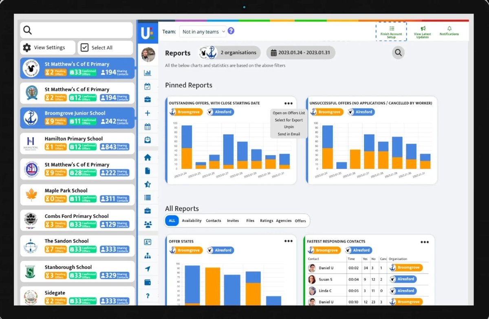Open the calendar grid sidebar icon
489x319 pixels.
click(148, 127)
